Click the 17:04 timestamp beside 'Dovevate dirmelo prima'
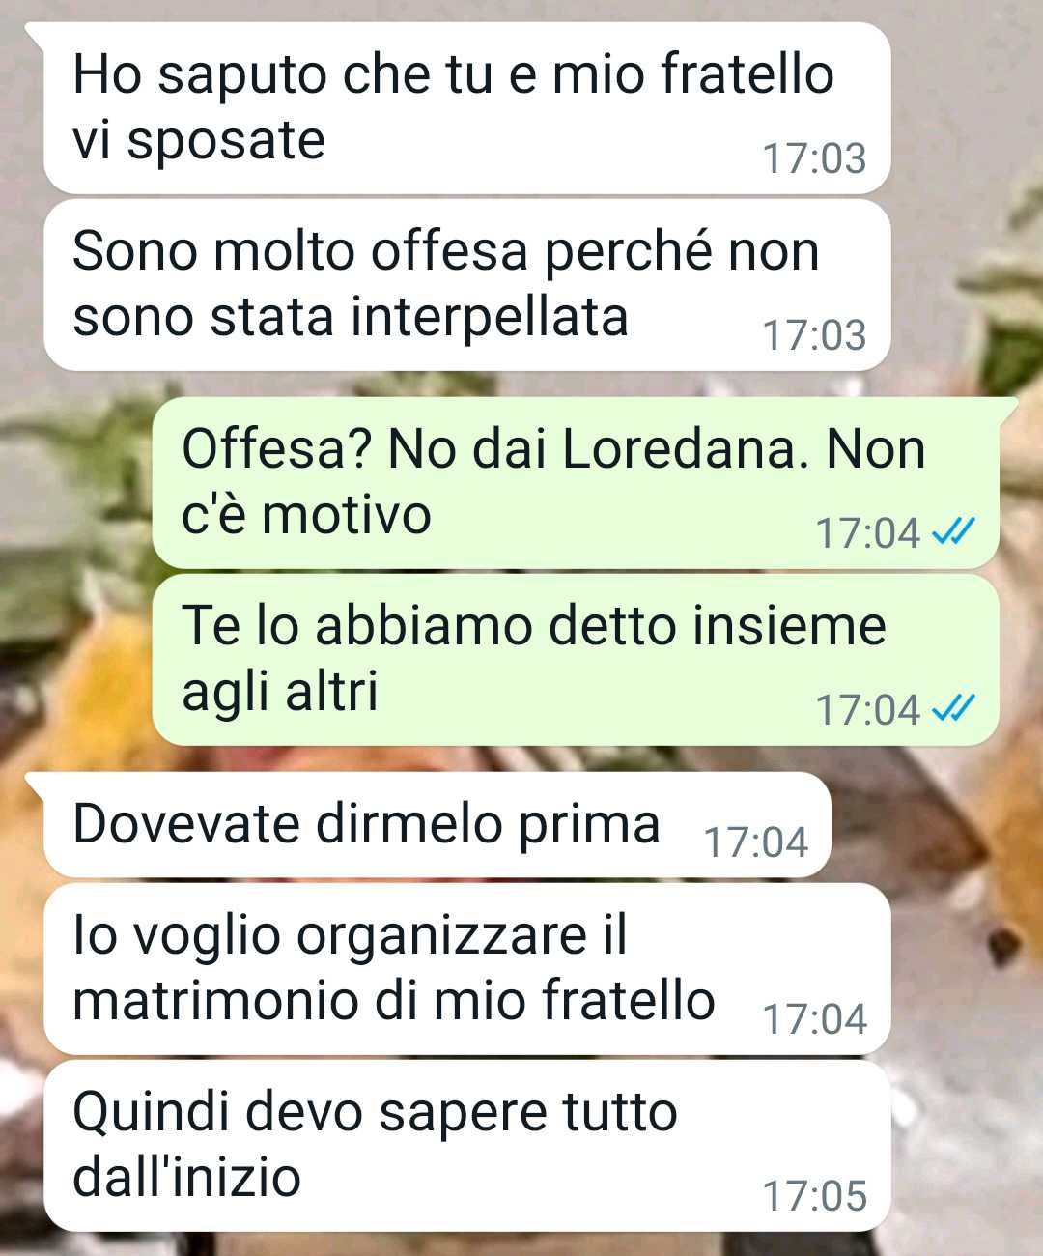This screenshot has height=1256, width=1043. point(755,842)
